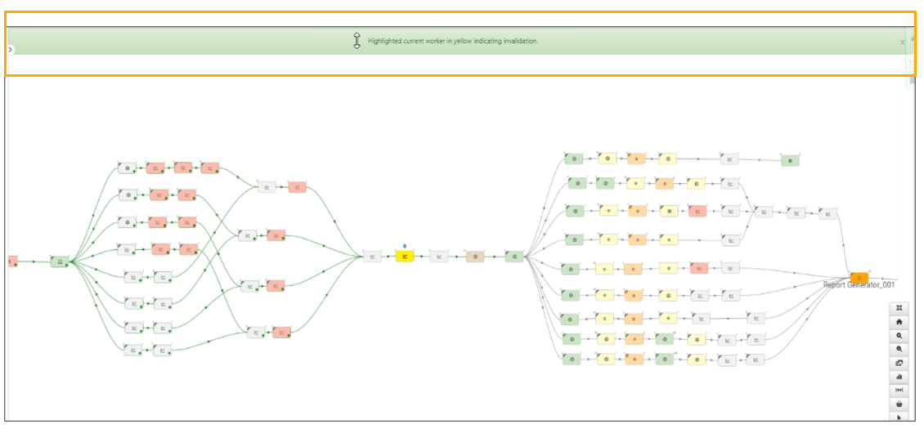924x438 pixels.
Task: Click the resize handle icon in notification banner
Action: [357, 41]
